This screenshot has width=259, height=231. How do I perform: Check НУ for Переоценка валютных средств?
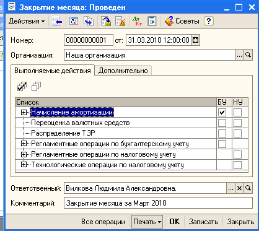point(237,123)
